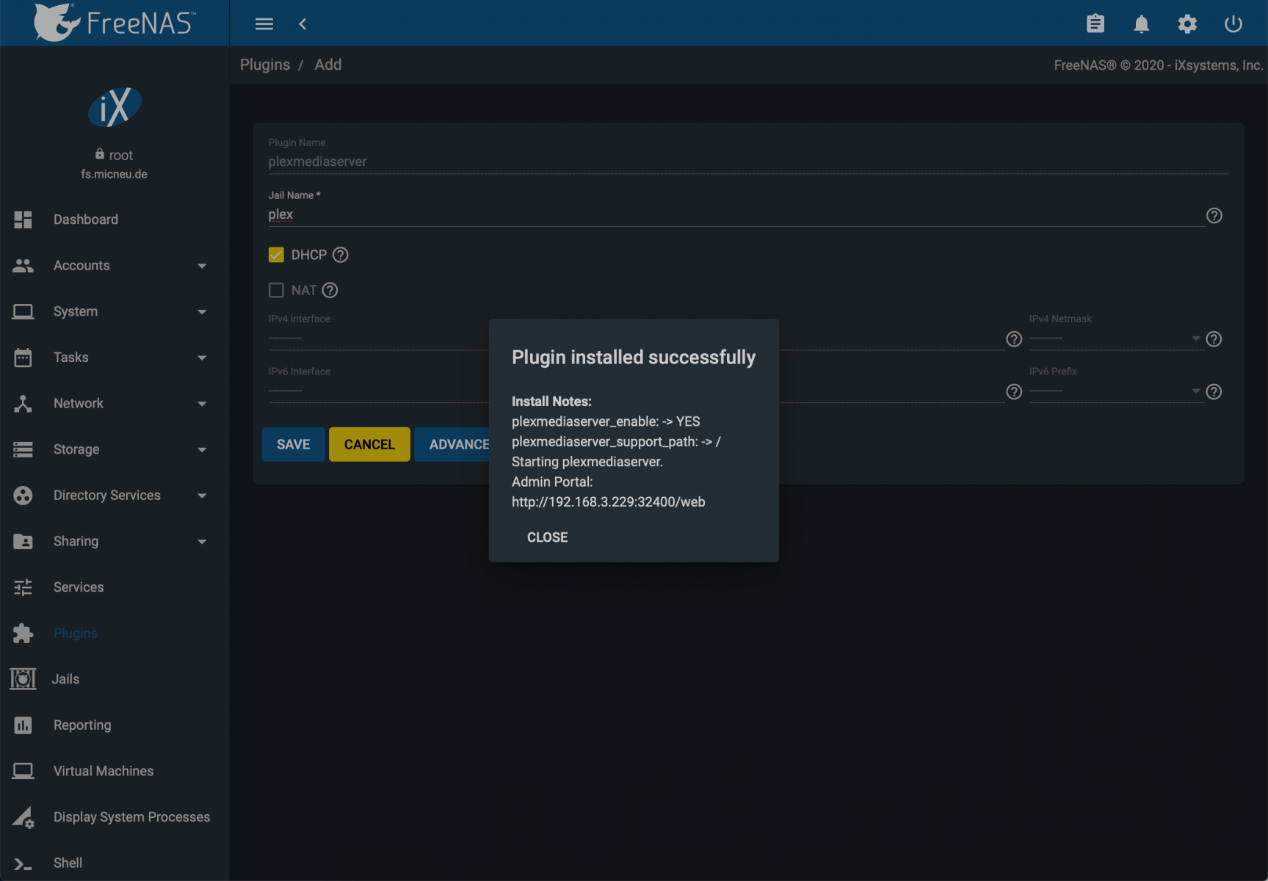Open Display System Processes
Viewport: 1268px width, 881px height.
[x=131, y=817]
